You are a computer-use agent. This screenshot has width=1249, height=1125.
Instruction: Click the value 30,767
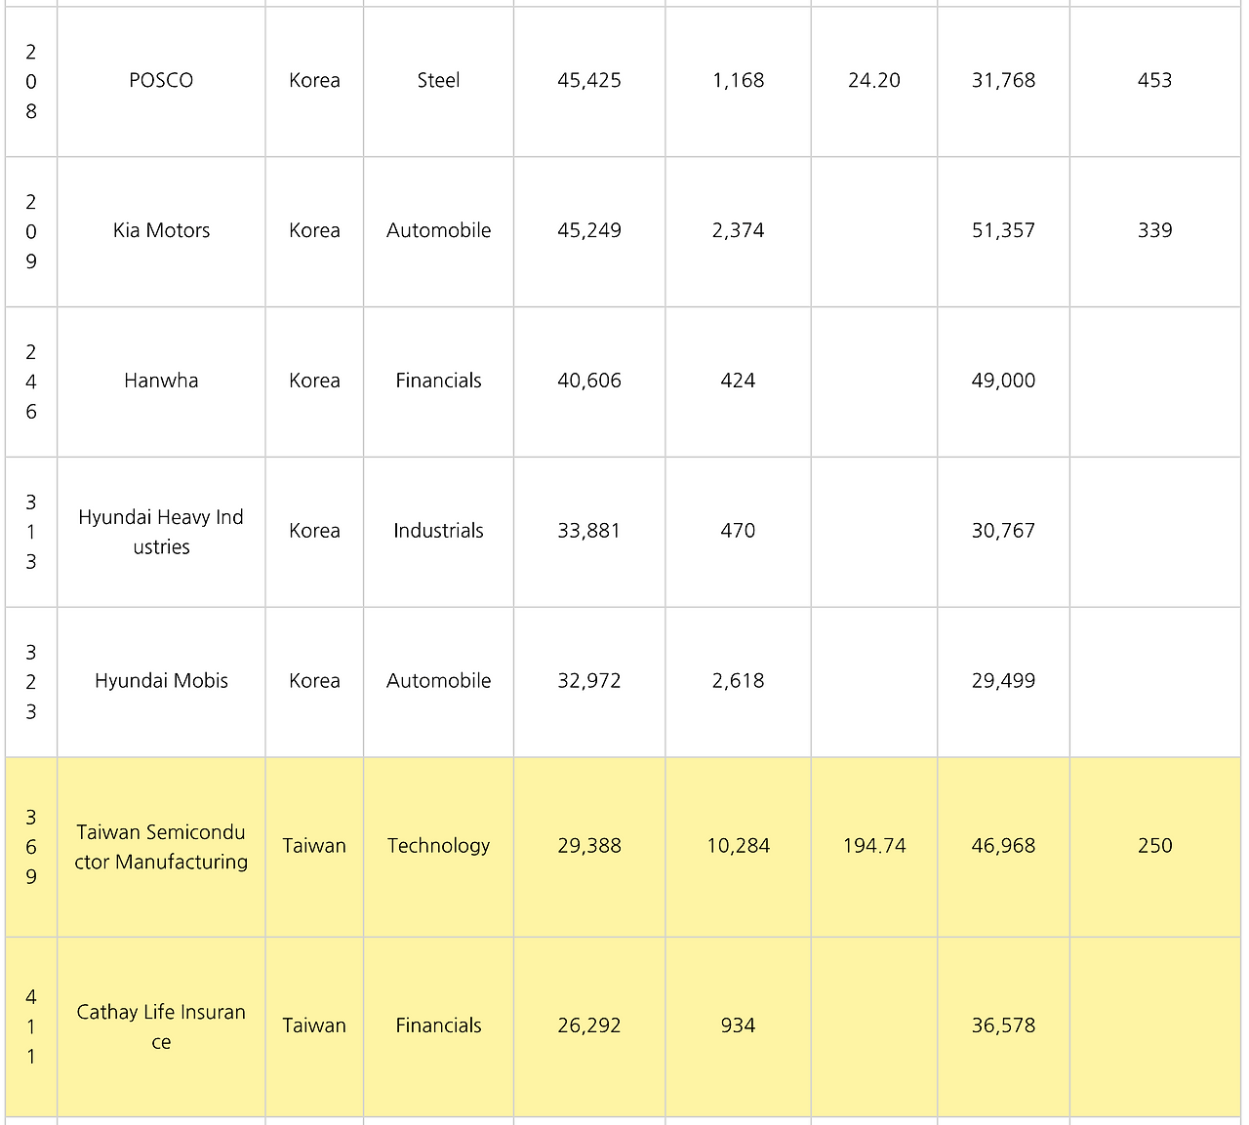[x=1003, y=532]
